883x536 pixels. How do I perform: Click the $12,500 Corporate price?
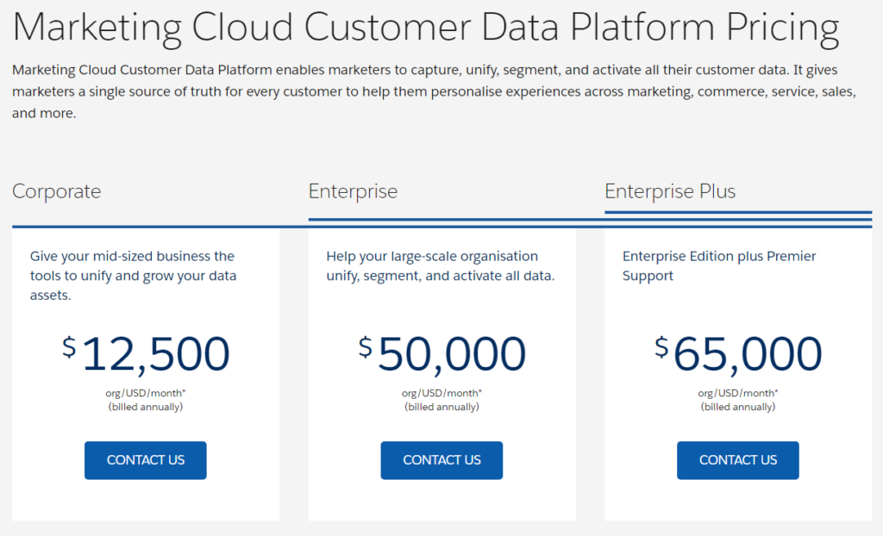[145, 353]
